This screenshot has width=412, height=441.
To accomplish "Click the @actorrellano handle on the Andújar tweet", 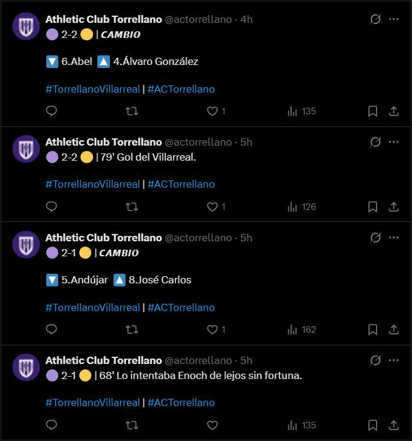I will click(x=198, y=238).
